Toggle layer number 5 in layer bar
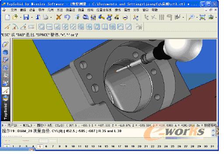224x168 pixels. (x=40, y=146)
